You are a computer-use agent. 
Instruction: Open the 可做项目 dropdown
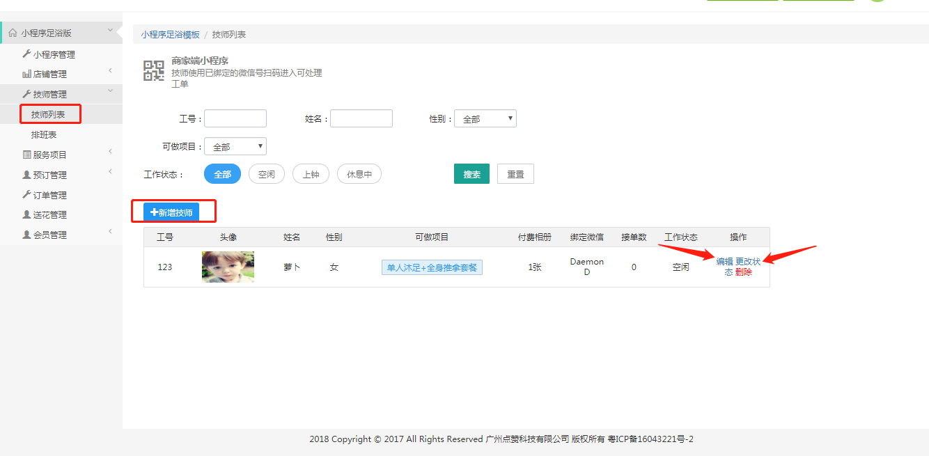[x=235, y=147]
